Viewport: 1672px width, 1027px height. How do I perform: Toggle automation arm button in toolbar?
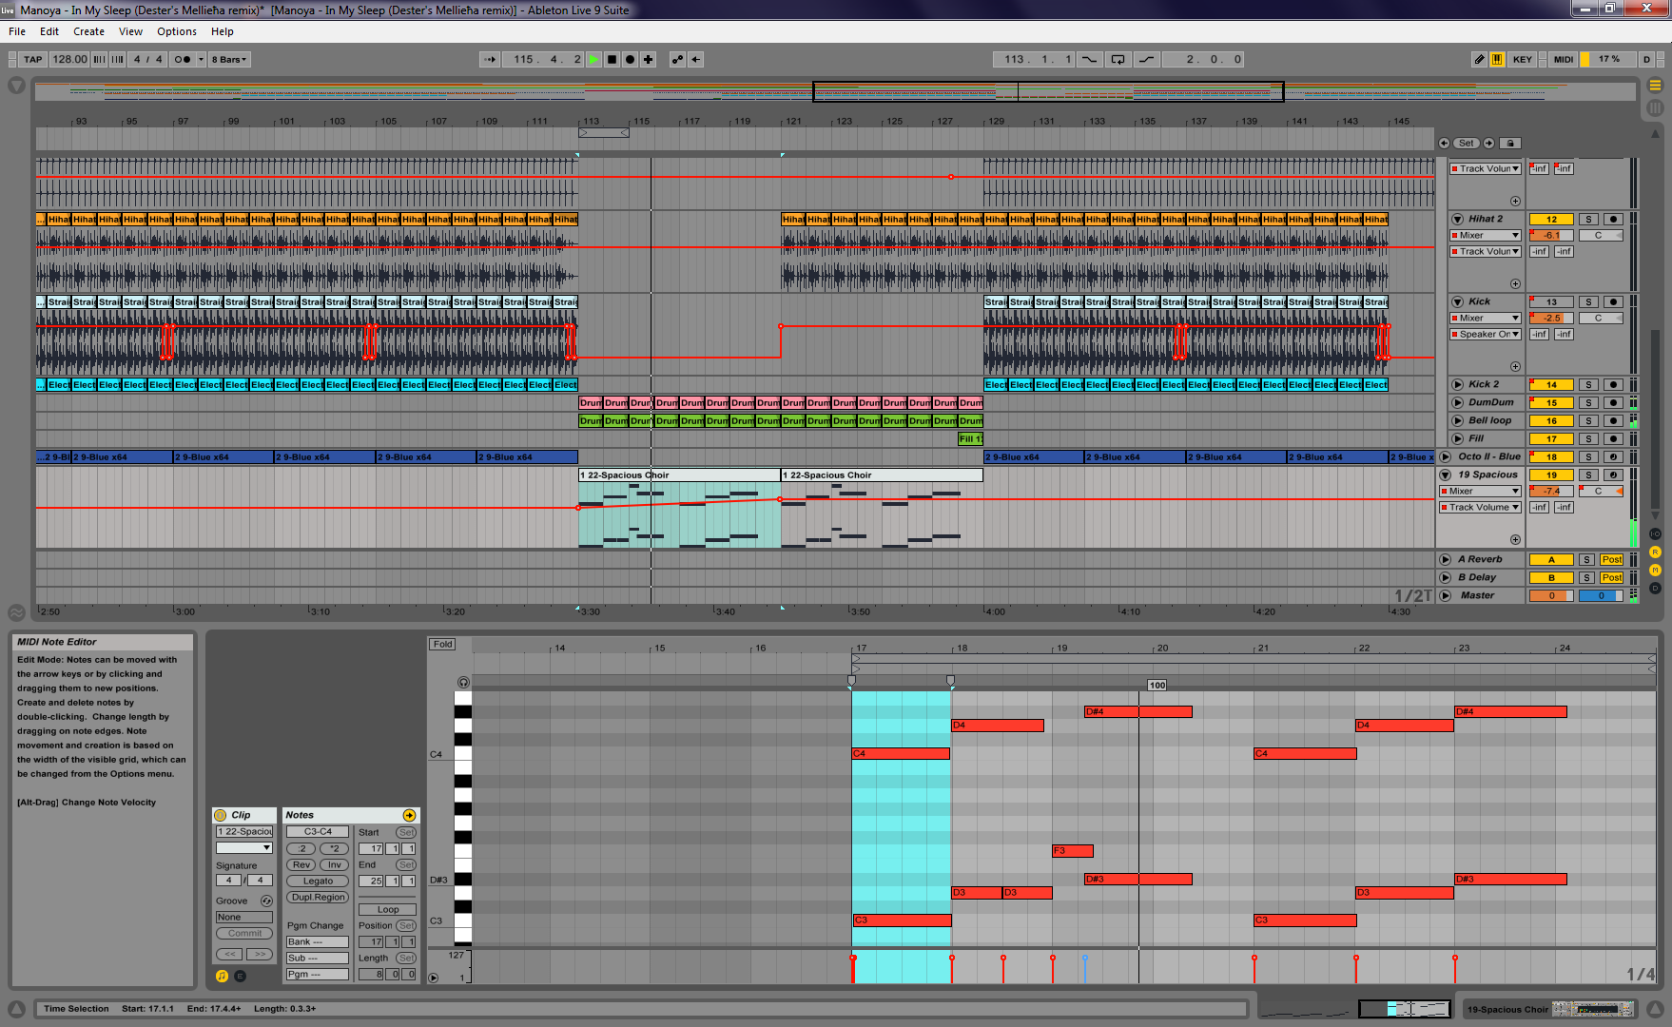(677, 59)
